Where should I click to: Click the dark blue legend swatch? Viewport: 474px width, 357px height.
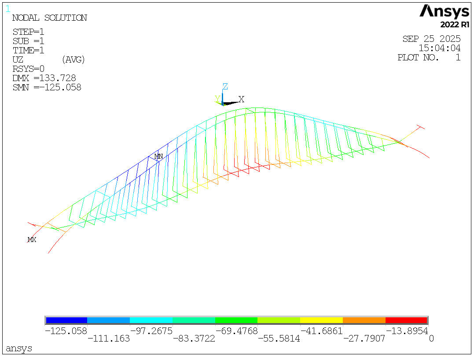66,320
